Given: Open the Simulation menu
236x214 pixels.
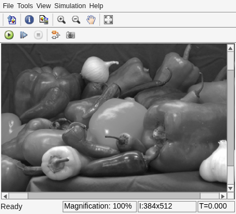Looking at the screenshot, I should pyautogui.click(x=70, y=6).
